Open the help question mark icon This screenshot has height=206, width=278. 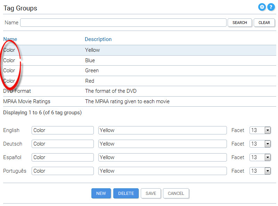point(271,7)
